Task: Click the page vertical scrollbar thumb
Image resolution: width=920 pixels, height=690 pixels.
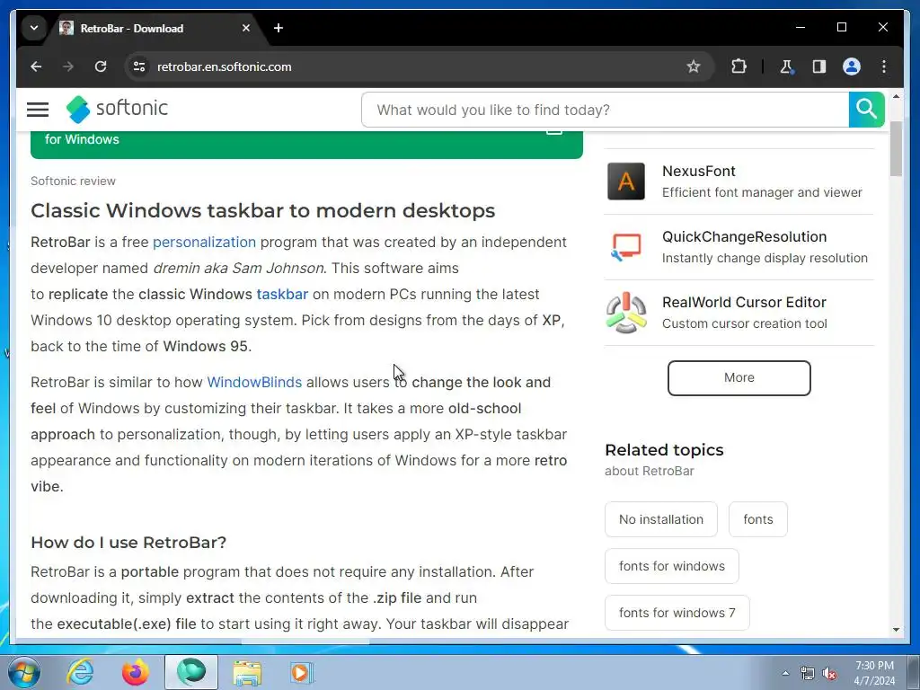Action: click(896, 149)
